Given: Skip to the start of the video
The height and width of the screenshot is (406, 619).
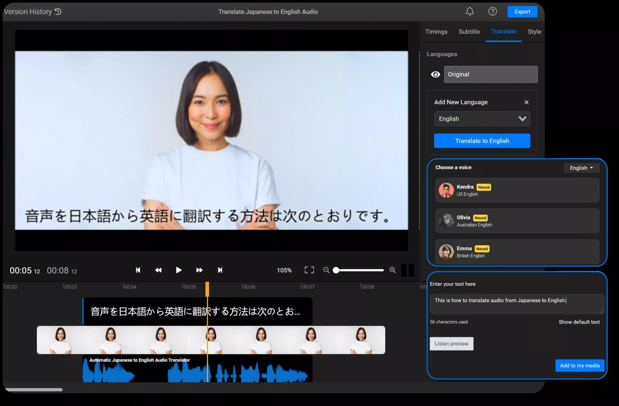Looking at the screenshot, I should point(137,270).
